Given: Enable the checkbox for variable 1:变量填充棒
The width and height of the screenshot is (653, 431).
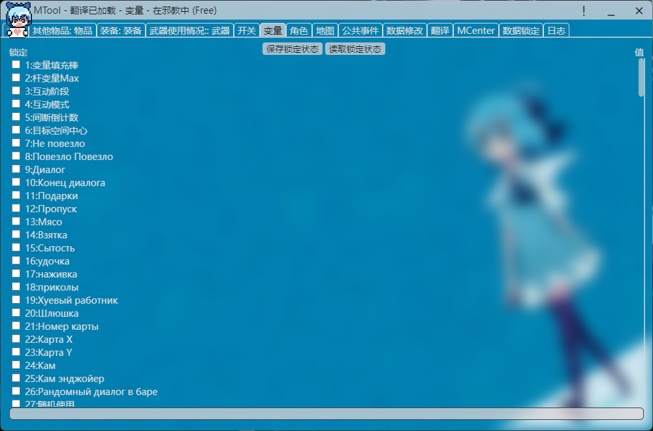Looking at the screenshot, I should (16, 65).
